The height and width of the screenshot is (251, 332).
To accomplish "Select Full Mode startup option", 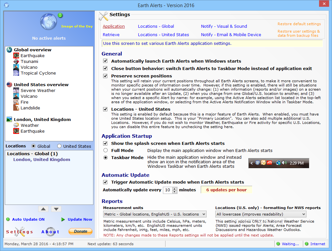I will coord(105,150).
